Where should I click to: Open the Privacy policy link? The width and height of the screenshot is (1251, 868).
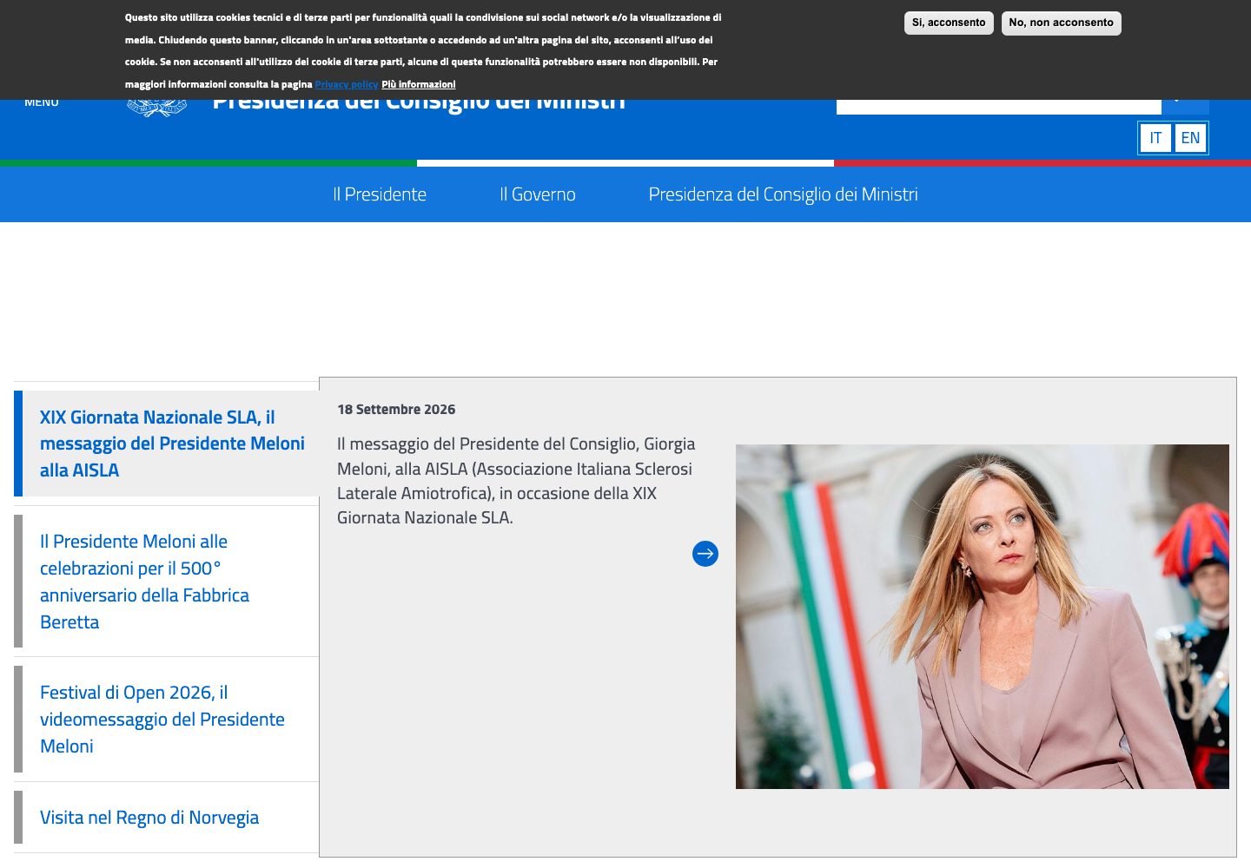347,84
